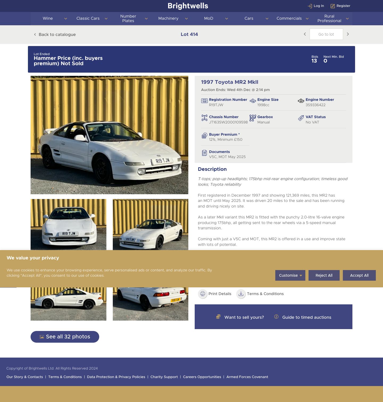Expand the Wine menu chevron
This screenshot has width=383, height=402.
point(66,19)
